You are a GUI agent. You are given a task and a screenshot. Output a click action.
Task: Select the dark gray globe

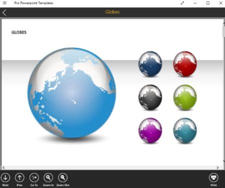150,97
